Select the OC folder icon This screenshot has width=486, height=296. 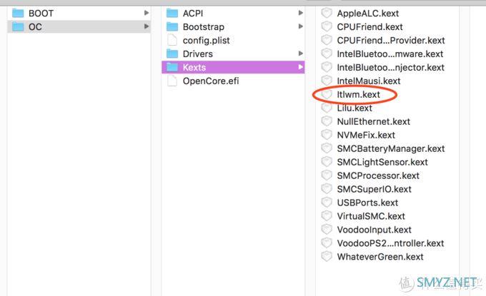coord(18,27)
